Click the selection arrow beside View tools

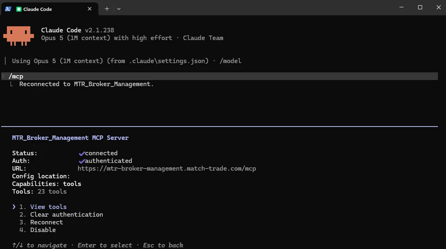pyautogui.click(x=14, y=207)
